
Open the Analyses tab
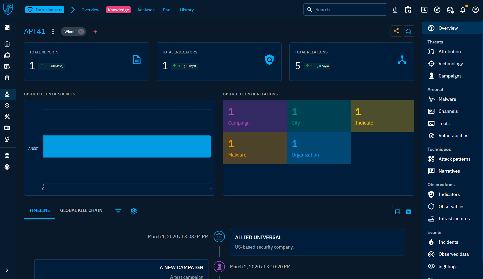click(146, 10)
